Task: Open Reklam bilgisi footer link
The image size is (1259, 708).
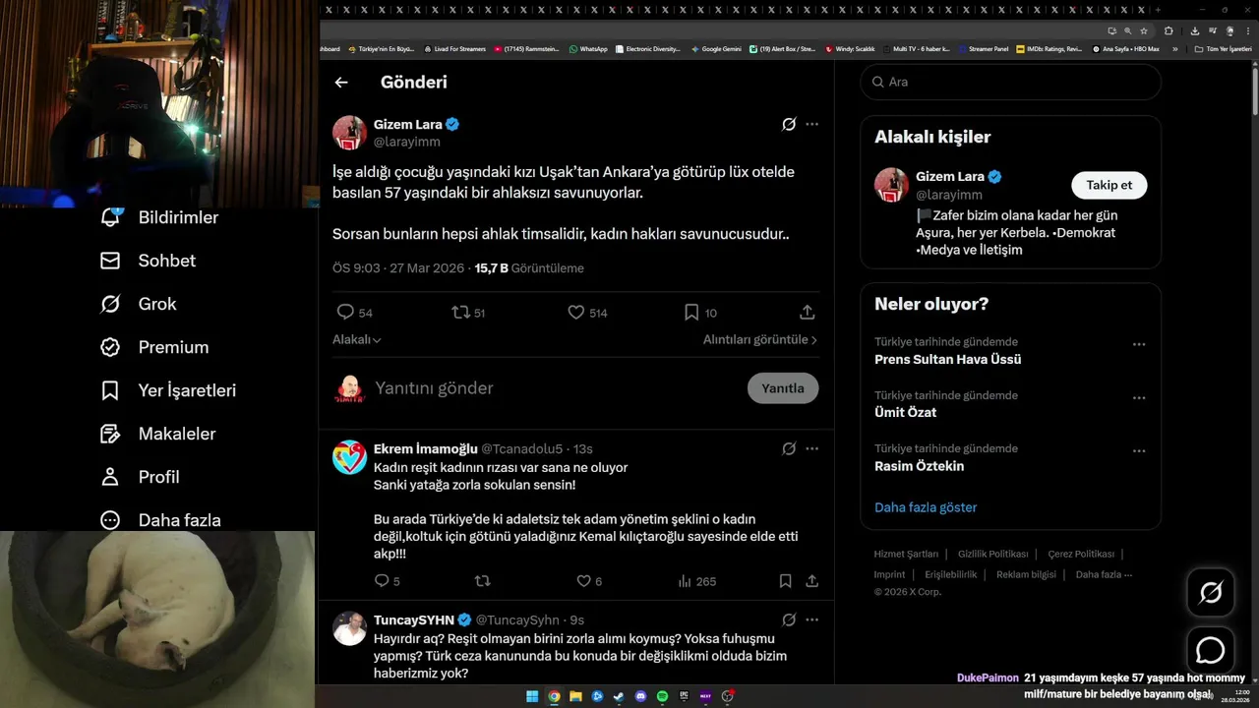Action: (x=1026, y=574)
